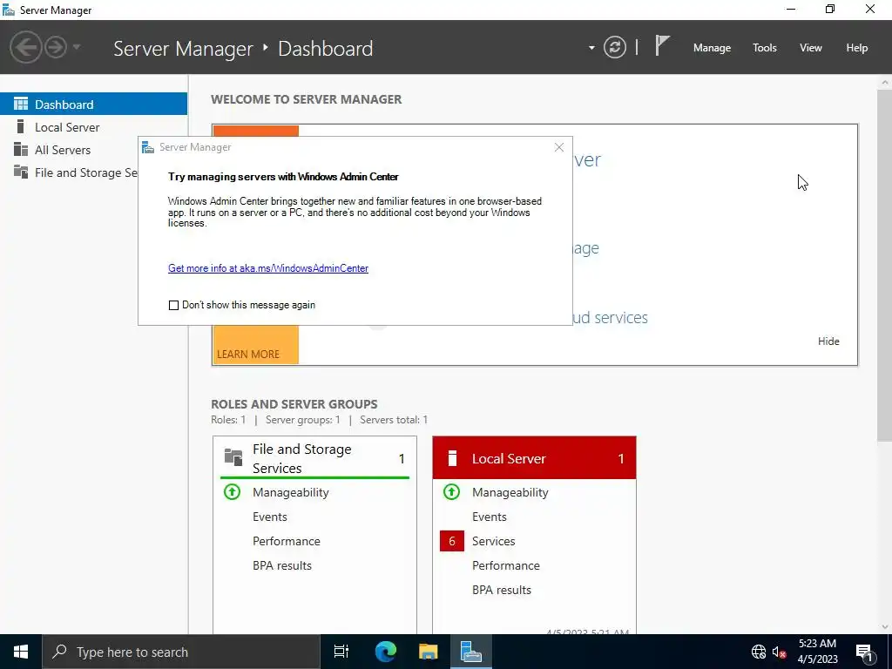Open File Explorer from the taskbar
The image size is (892, 669).
(x=428, y=652)
